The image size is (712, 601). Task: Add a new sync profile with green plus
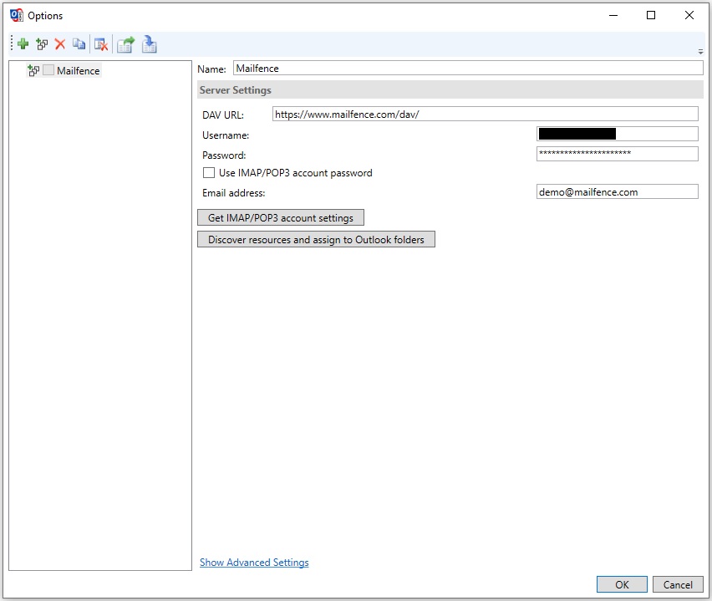click(23, 44)
